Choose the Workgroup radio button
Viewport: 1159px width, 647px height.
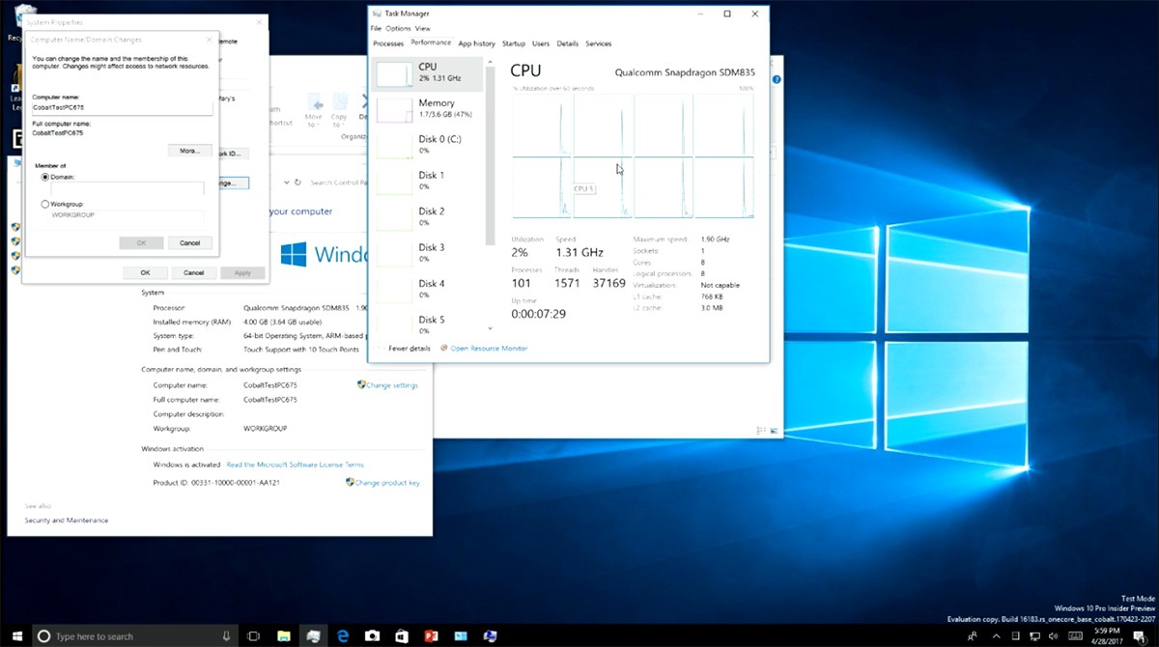tap(45, 204)
